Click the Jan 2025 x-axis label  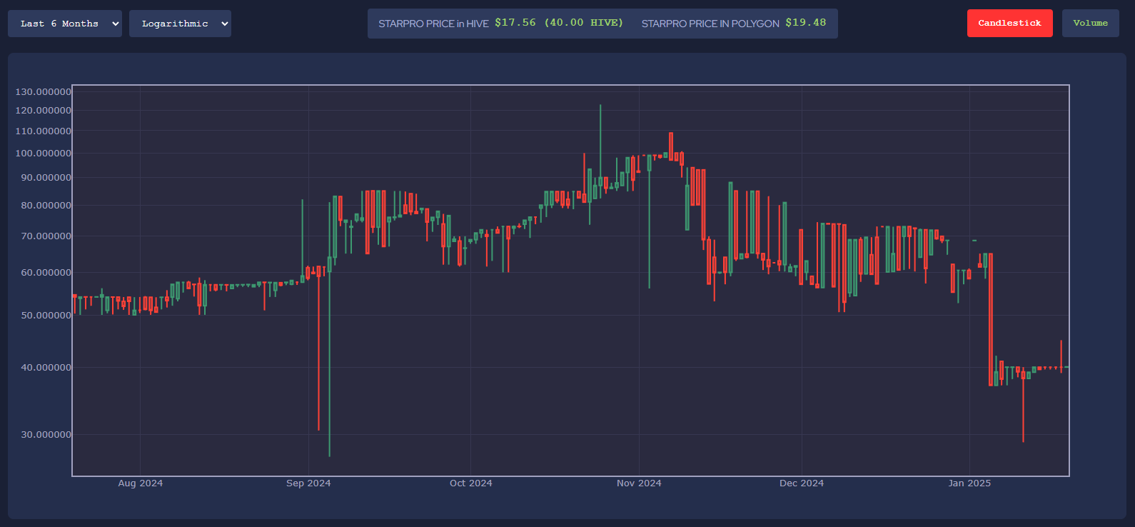click(969, 483)
